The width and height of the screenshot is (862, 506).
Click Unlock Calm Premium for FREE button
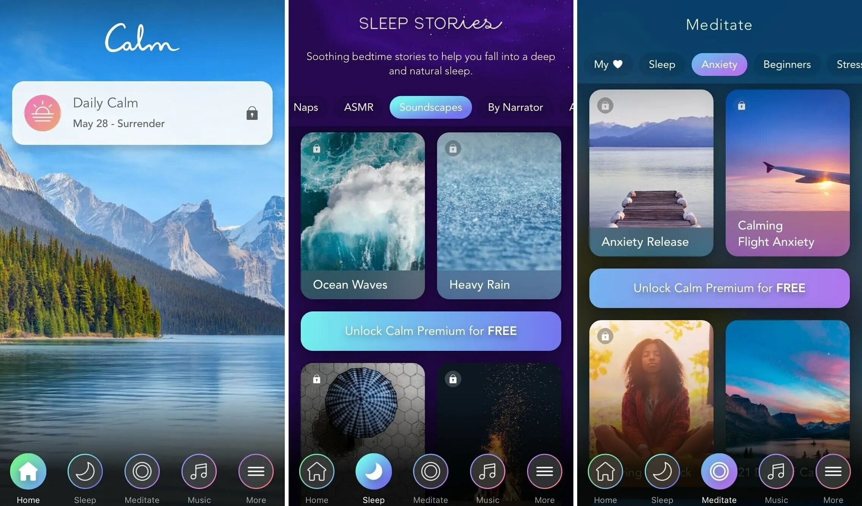pos(430,331)
